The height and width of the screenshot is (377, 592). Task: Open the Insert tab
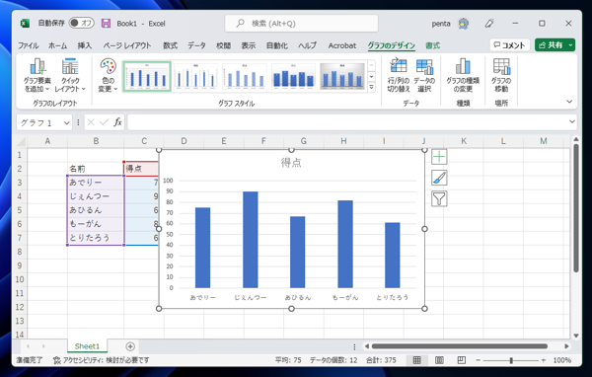coord(85,45)
